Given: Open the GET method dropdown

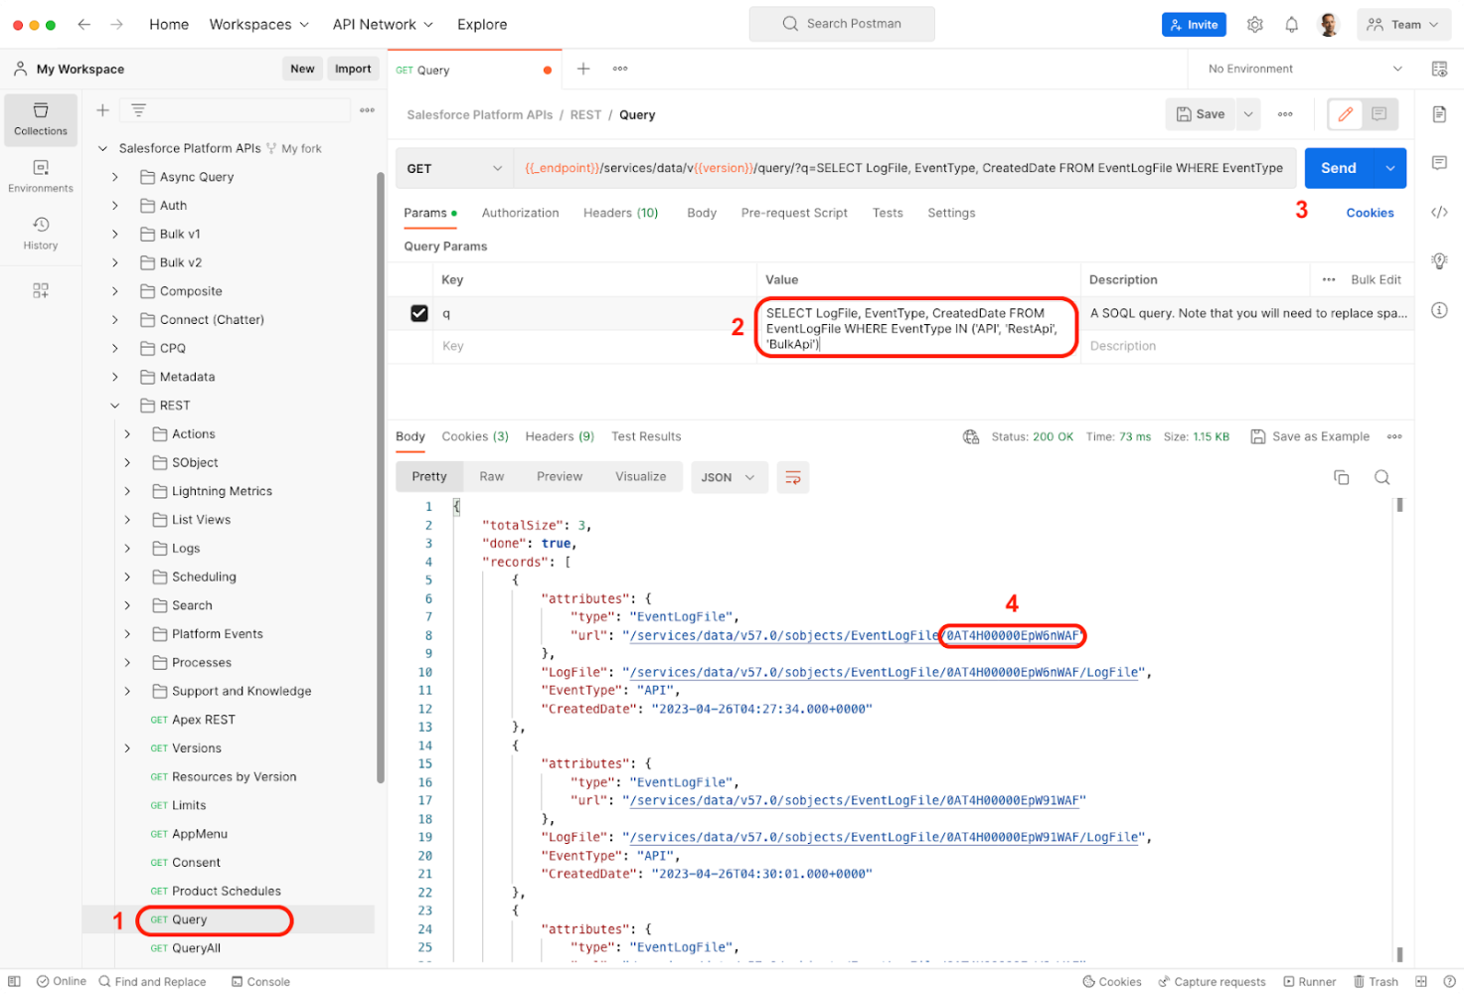Looking at the screenshot, I should click(454, 168).
